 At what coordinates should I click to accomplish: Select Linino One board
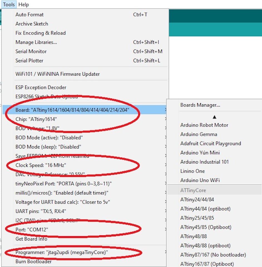[214, 171]
